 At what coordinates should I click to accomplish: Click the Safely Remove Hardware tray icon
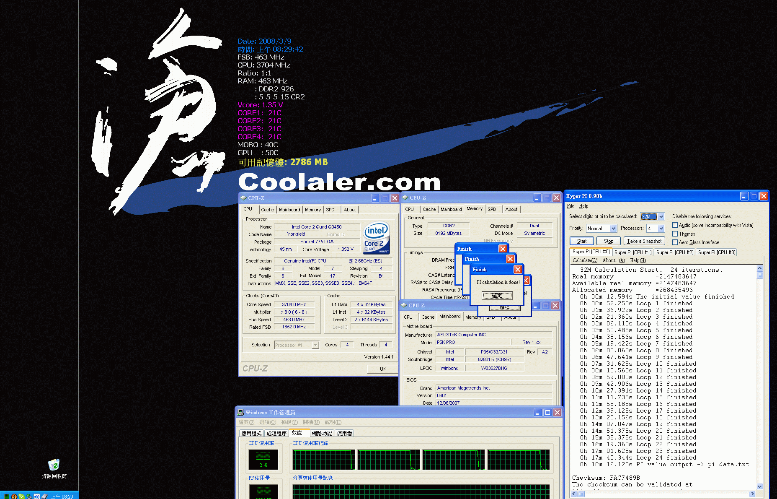pos(29,496)
